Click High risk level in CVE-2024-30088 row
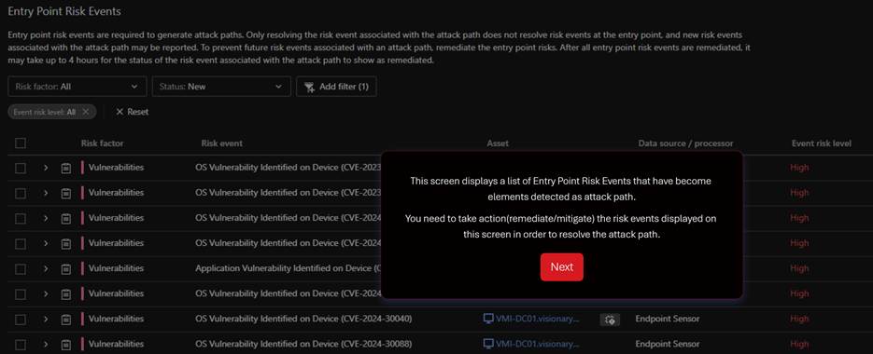The width and height of the screenshot is (873, 354). (x=799, y=344)
